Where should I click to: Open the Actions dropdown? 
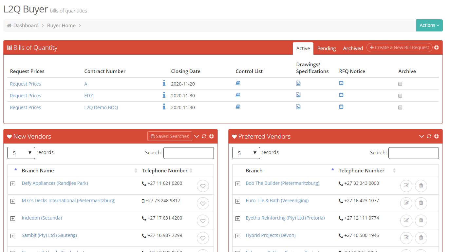click(x=429, y=25)
